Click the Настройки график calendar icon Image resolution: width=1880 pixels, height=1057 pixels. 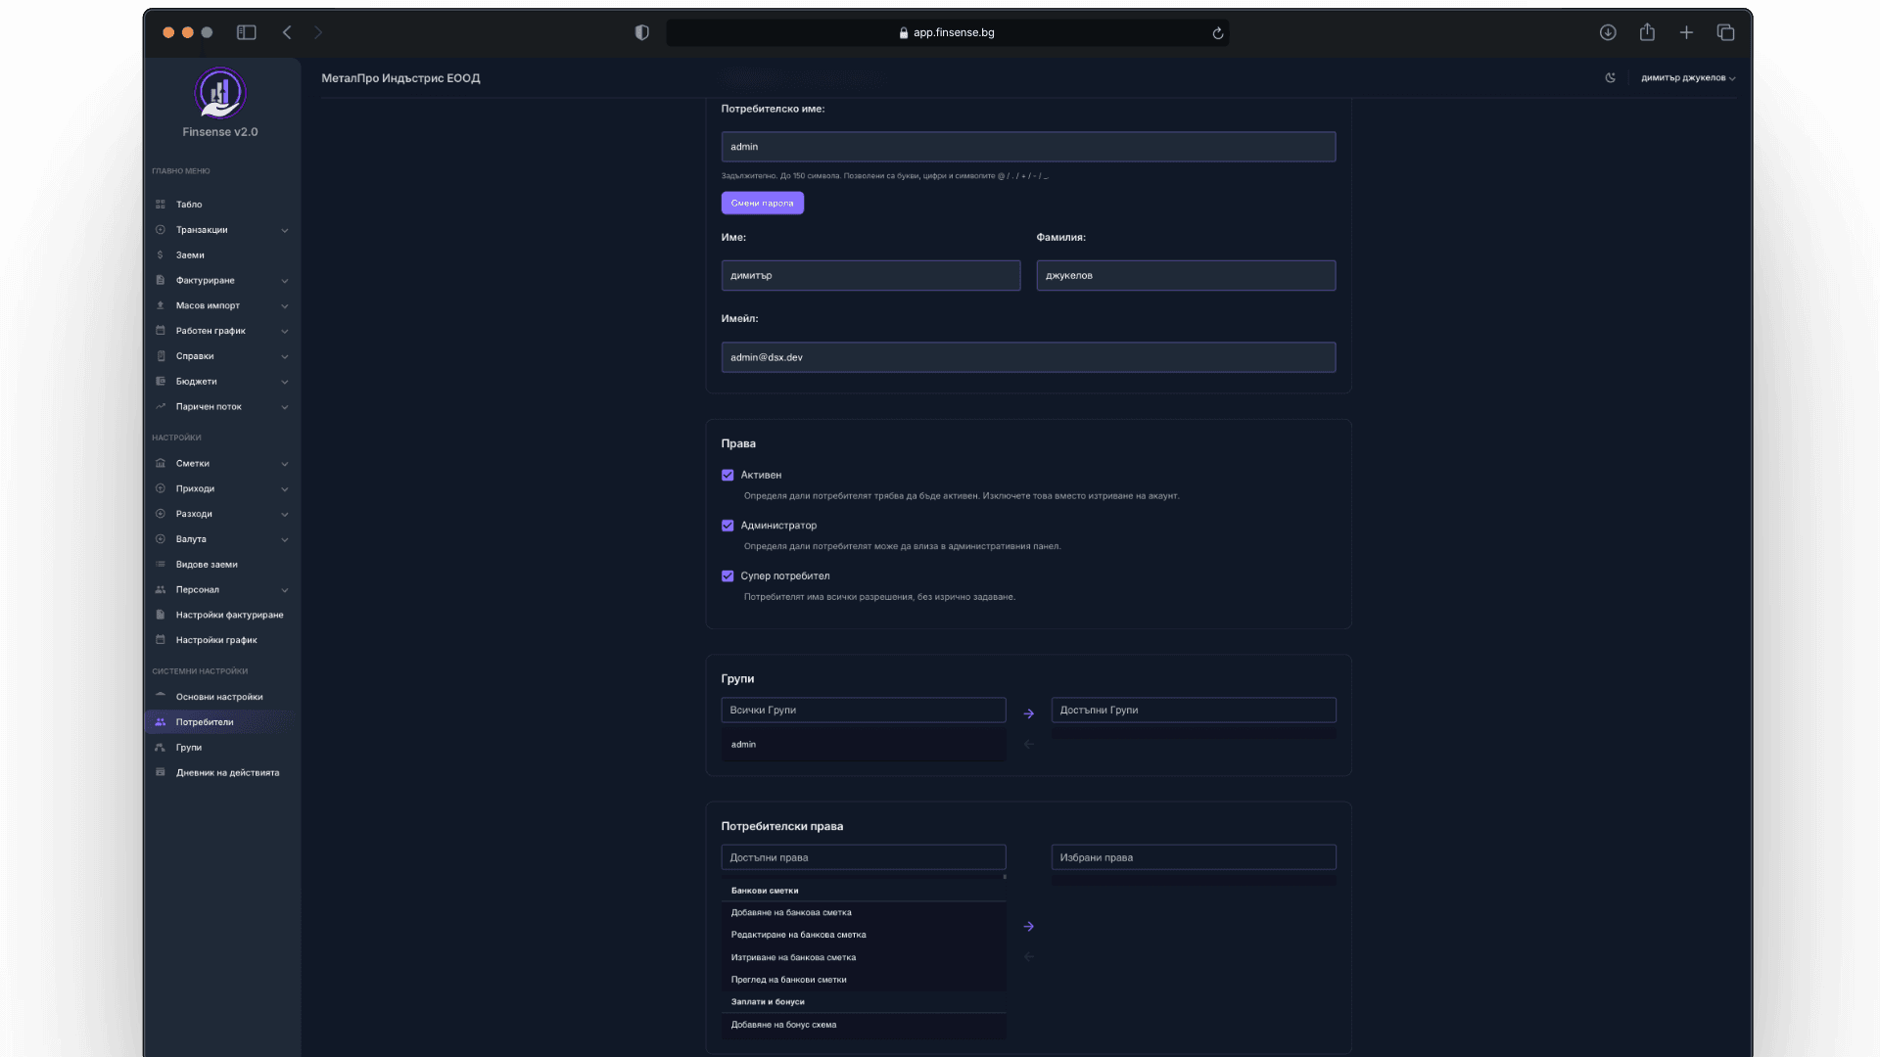(161, 640)
